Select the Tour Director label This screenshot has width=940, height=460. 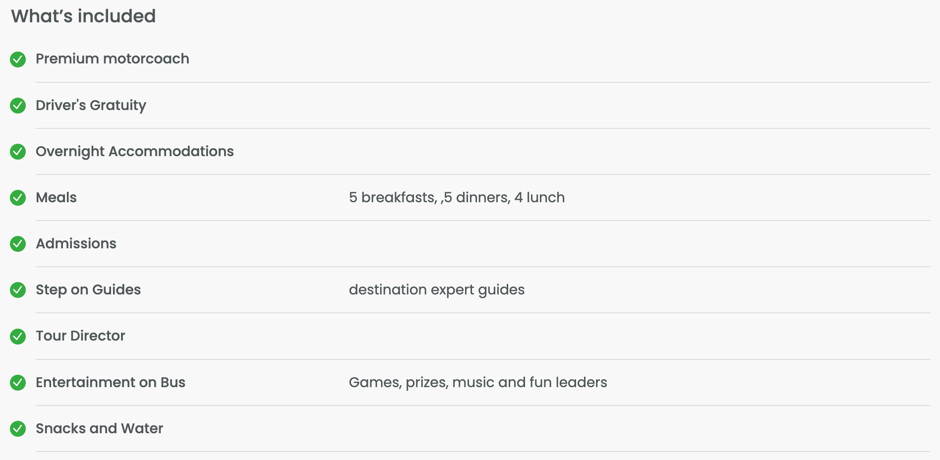[x=80, y=336]
